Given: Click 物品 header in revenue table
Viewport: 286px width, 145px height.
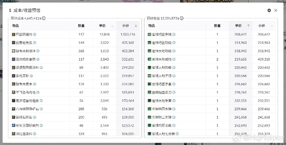Looking at the screenshot, I should point(152,26).
